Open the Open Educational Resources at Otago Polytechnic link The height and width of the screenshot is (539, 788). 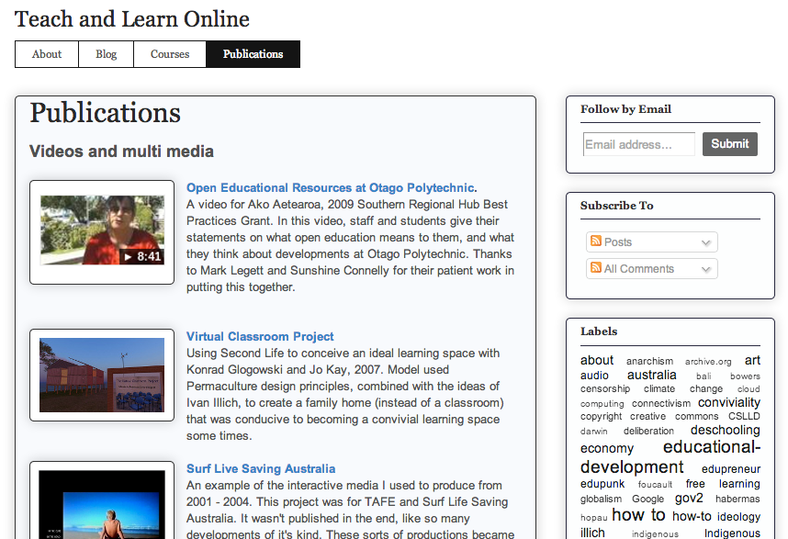click(330, 187)
